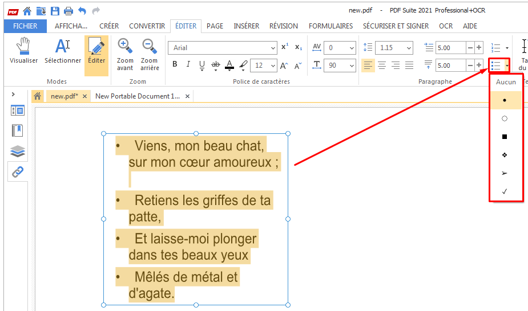This screenshot has width=528, height=311.
Task: Click the bullet list icon
Action: coord(495,66)
